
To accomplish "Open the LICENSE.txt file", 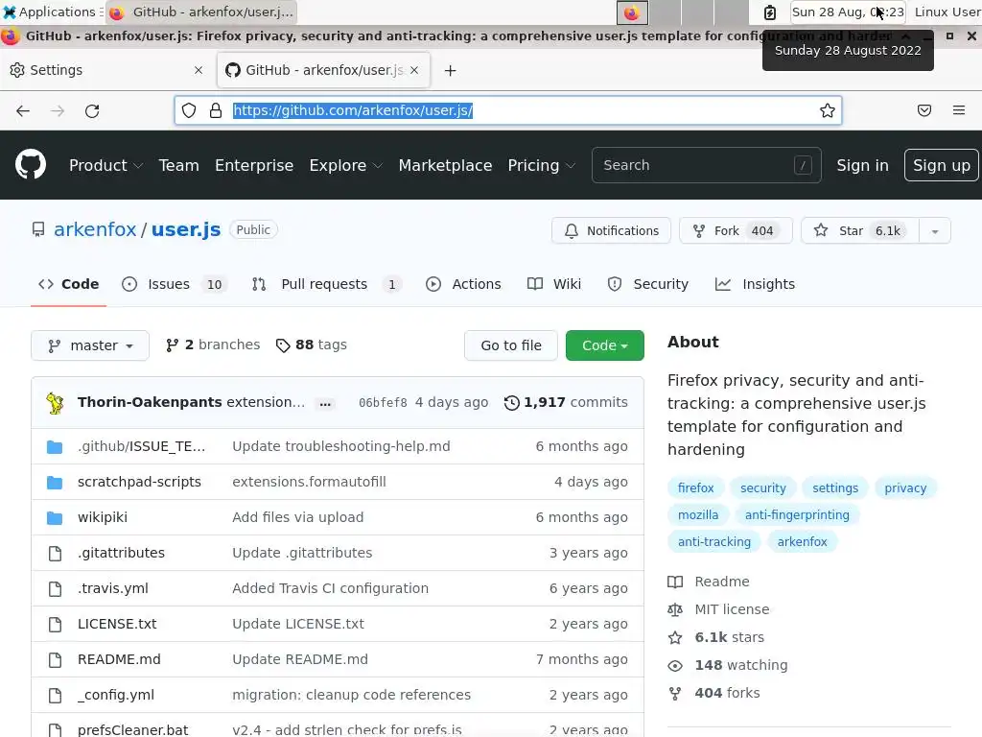I will coord(117,624).
